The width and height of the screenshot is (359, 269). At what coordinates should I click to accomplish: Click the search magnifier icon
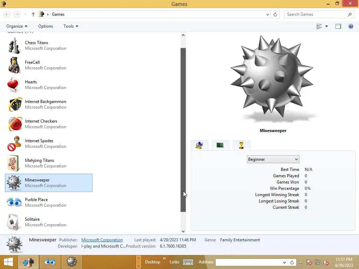[350, 14]
